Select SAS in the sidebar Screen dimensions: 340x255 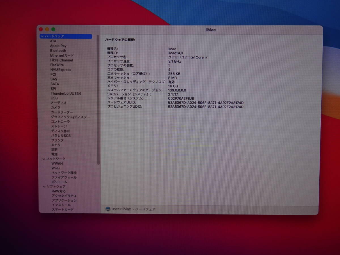point(54,79)
